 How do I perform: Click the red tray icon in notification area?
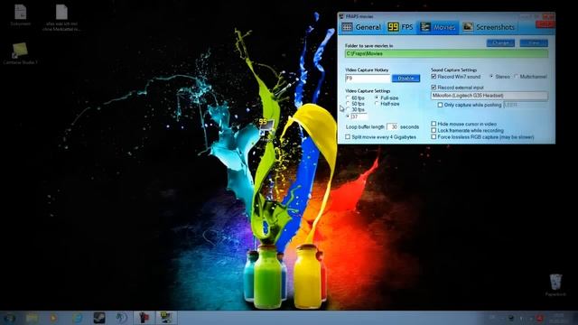pos(539,318)
